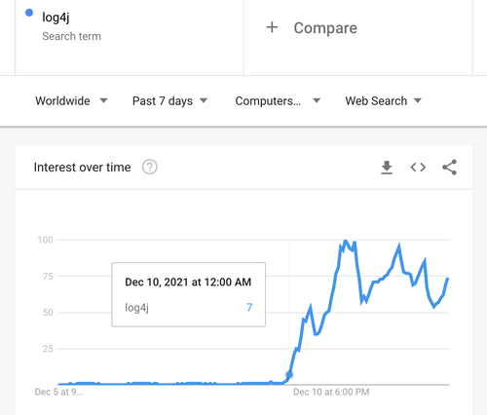The image size is (487, 415).
Task: Open the Past 7 days time range dropdown
Action: pyautogui.click(x=169, y=101)
